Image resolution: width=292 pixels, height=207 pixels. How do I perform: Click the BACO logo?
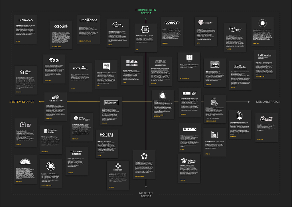tap(190, 129)
